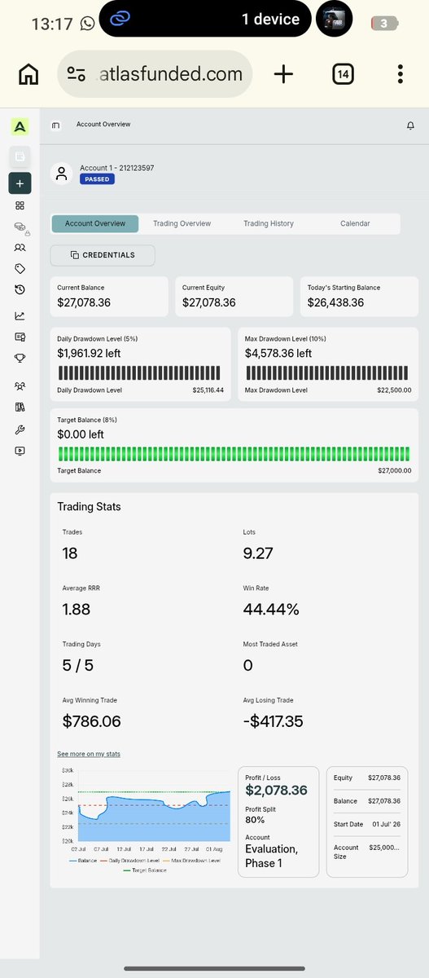This screenshot has width=429, height=978.
Task: Switch to the Calendar tab
Action: [x=355, y=223]
